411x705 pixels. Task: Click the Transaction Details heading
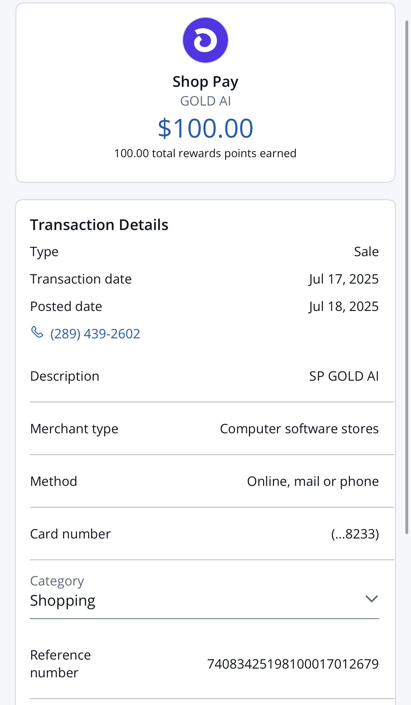99,225
